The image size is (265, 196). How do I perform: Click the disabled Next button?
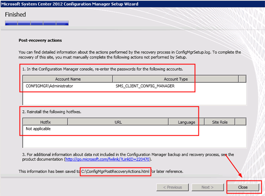coord(207,187)
